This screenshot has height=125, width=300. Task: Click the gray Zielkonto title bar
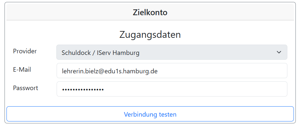(x=150, y=12)
